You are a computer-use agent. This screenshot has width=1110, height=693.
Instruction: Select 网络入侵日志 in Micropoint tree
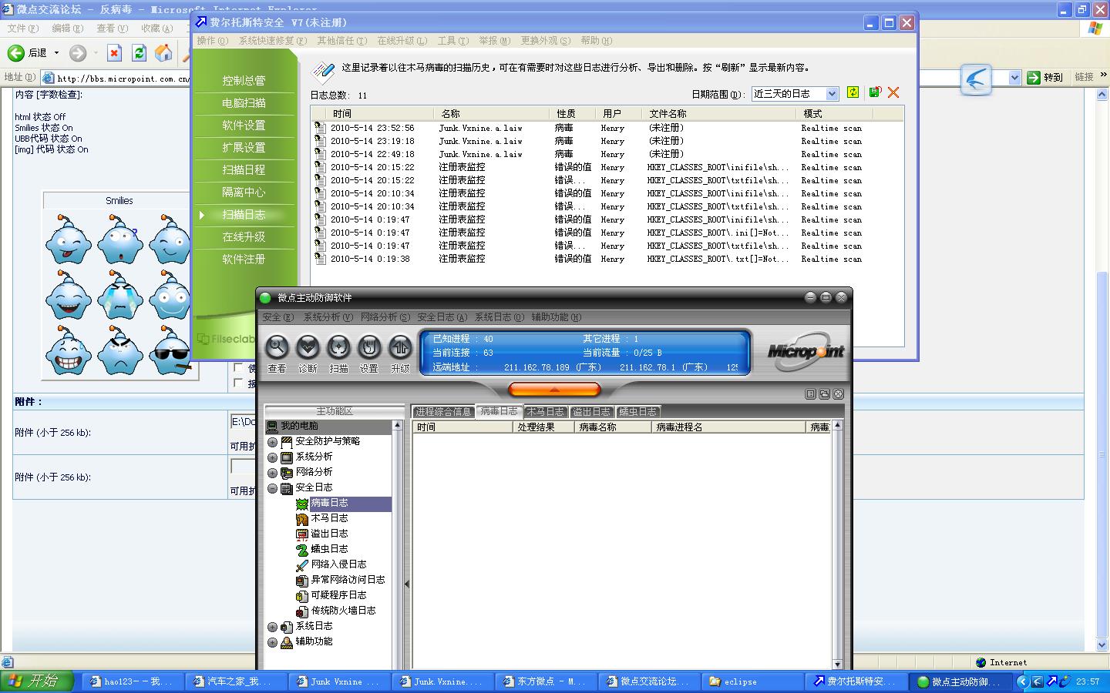[x=338, y=564]
